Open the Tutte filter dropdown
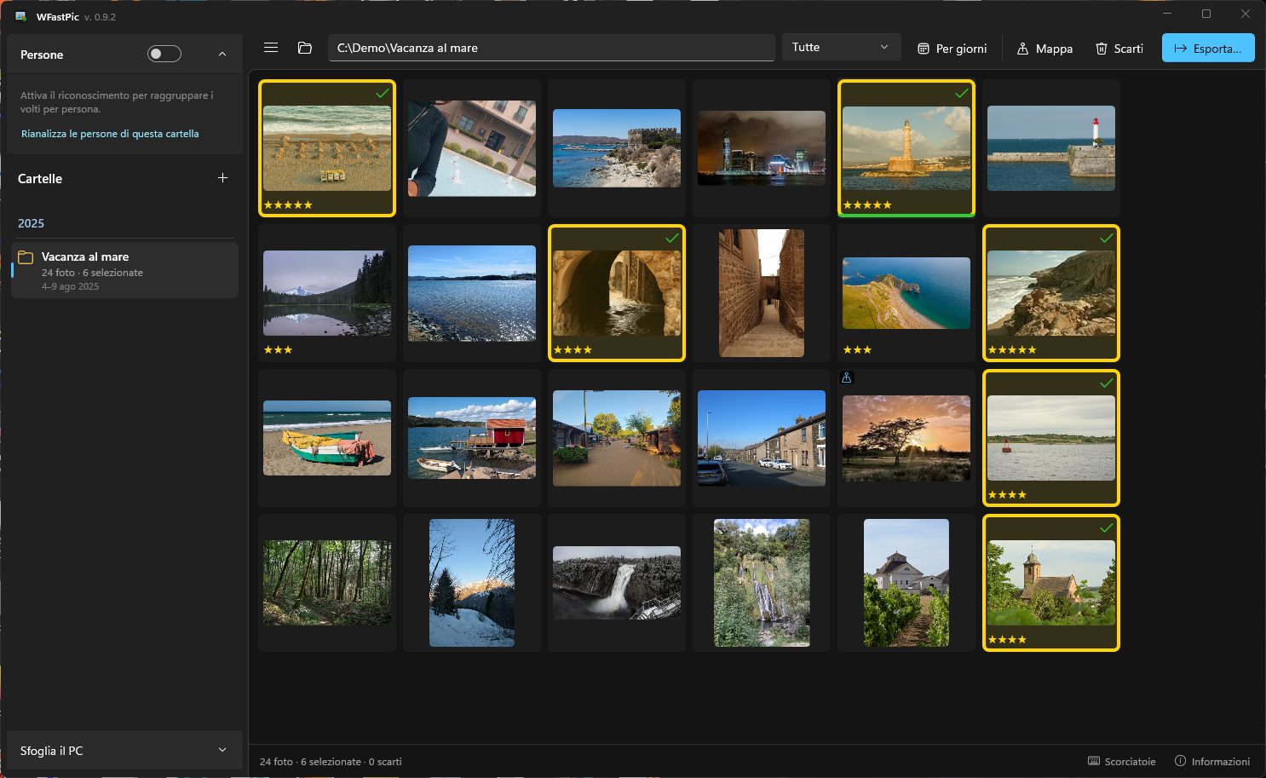1266x778 pixels. coord(841,48)
